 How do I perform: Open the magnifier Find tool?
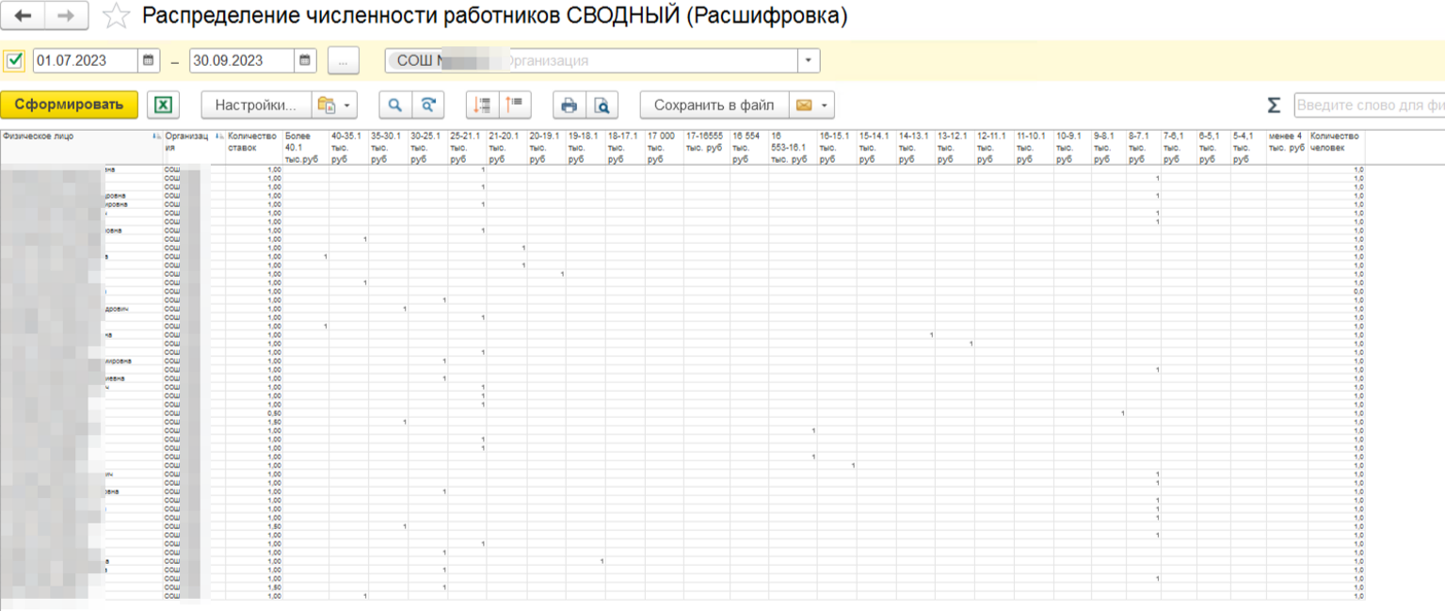[x=395, y=105]
